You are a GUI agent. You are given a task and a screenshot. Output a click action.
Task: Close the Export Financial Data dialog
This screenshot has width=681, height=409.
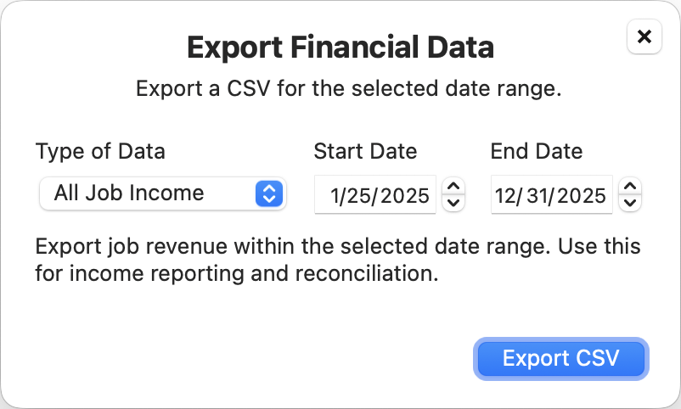644,36
